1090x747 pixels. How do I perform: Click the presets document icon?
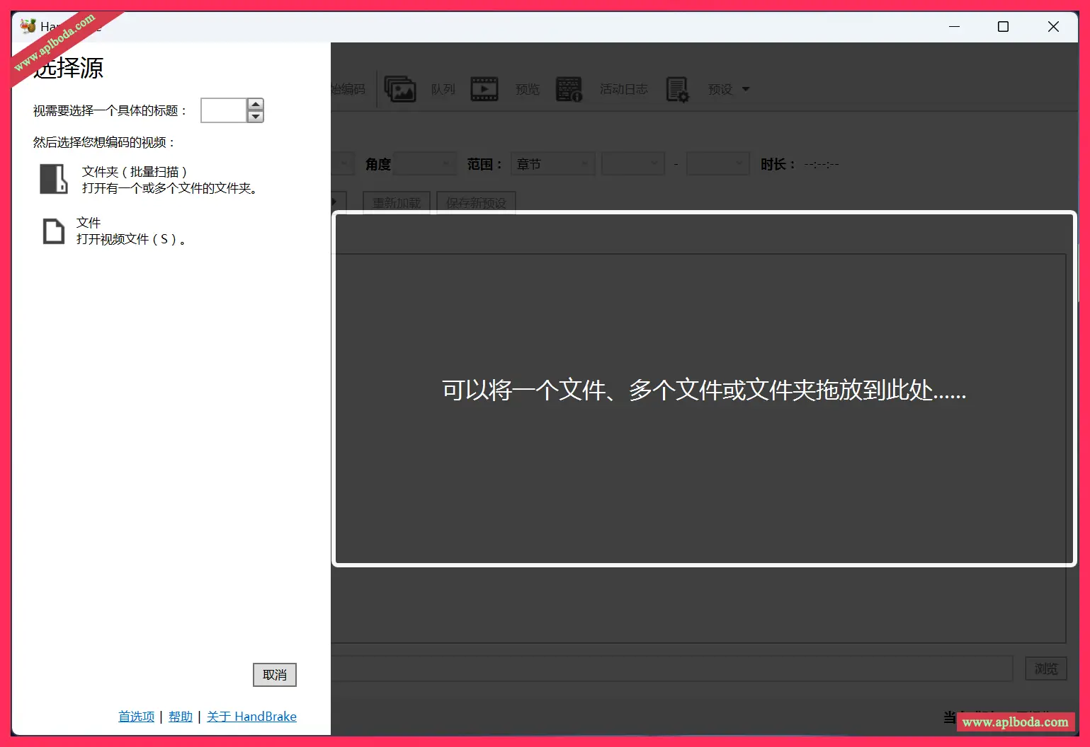tap(677, 89)
